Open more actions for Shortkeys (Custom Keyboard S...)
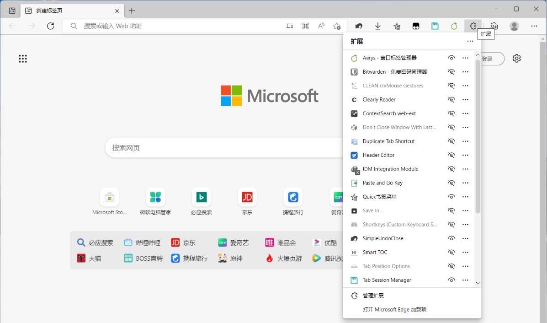Image resolution: width=547 pixels, height=323 pixels. pyautogui.click(x=465, y=225)
